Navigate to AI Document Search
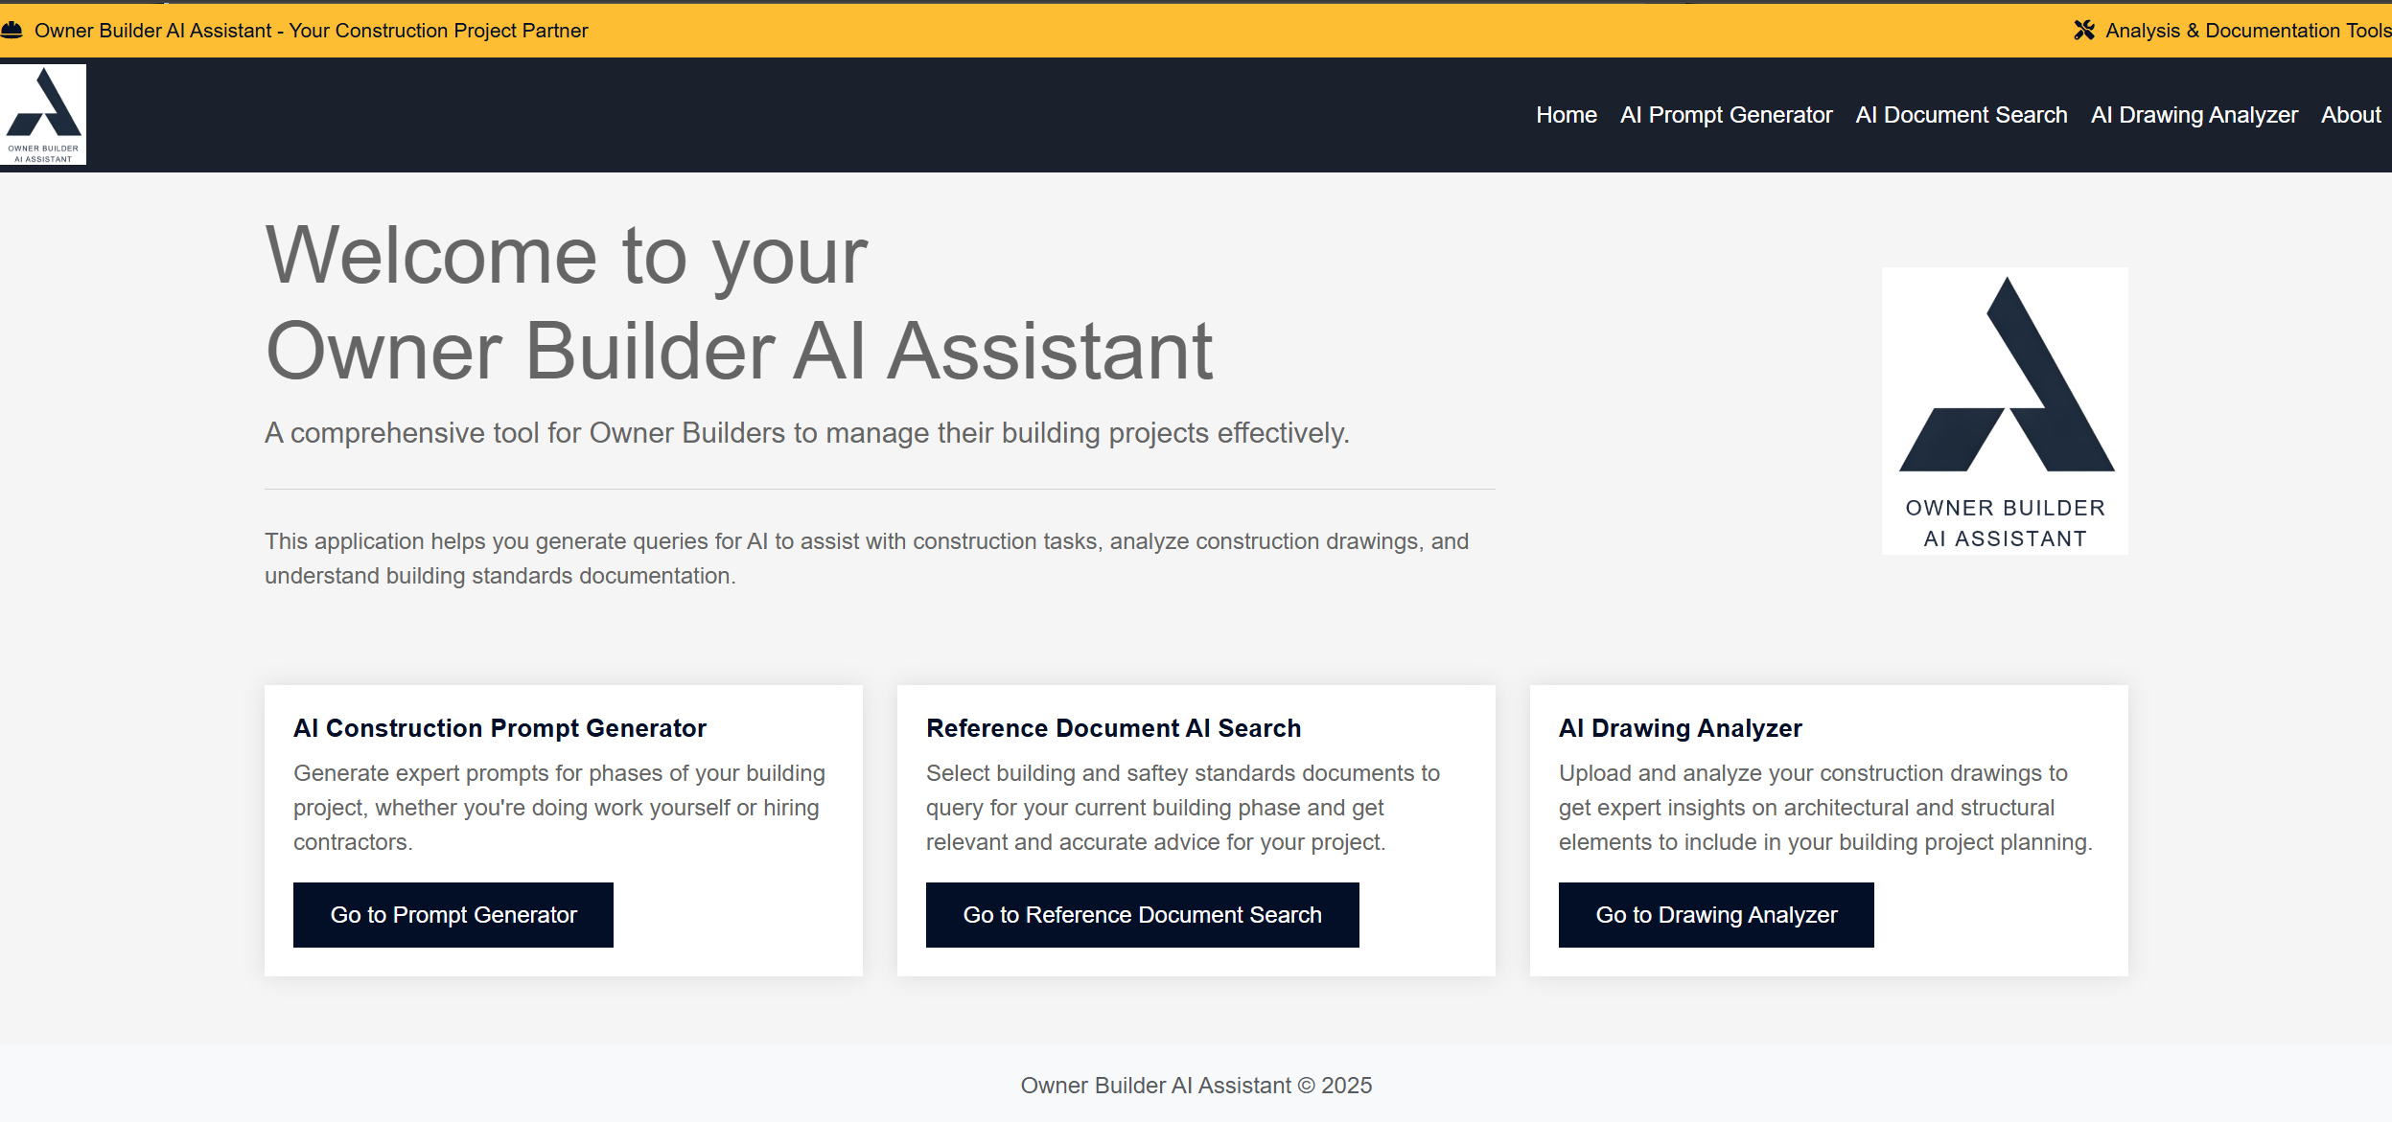 (x=1961, y=115)
